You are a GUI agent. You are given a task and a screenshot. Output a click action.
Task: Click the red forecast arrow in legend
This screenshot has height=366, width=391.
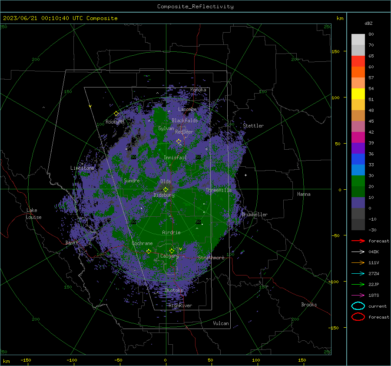358,241
